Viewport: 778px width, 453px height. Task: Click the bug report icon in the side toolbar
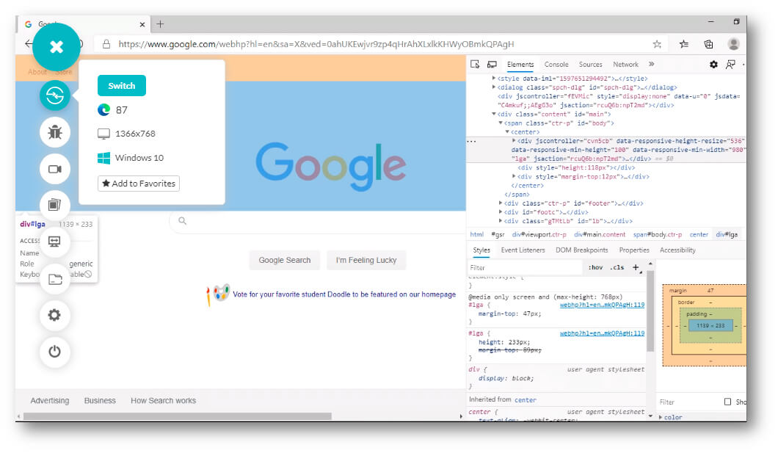click(55, 132)
